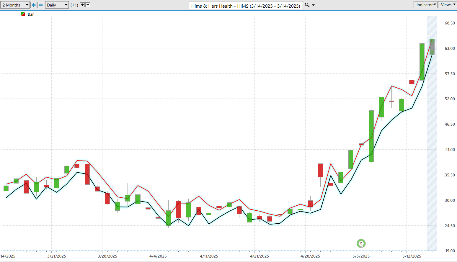Viewport: 457px width, 262px height.
Task: Click the (+1) forecast offset label
Action: pyautogui.click(x=74, y=5)
